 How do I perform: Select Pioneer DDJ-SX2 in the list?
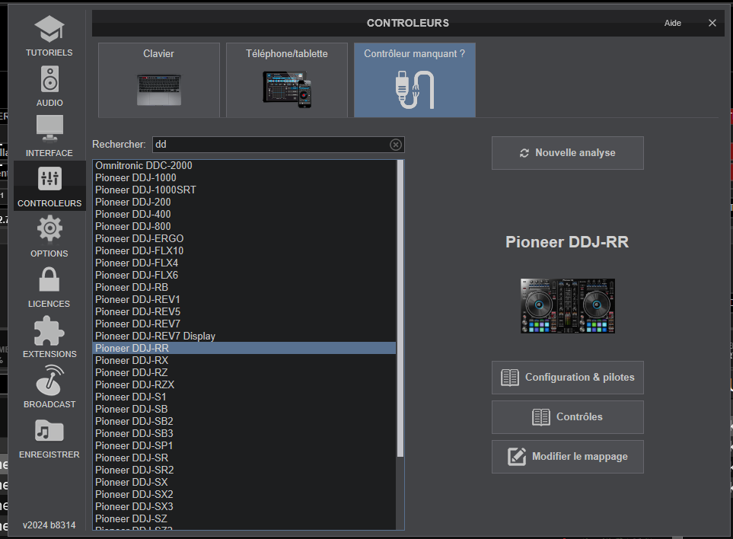pyautogui.click(x=244, y=493)
